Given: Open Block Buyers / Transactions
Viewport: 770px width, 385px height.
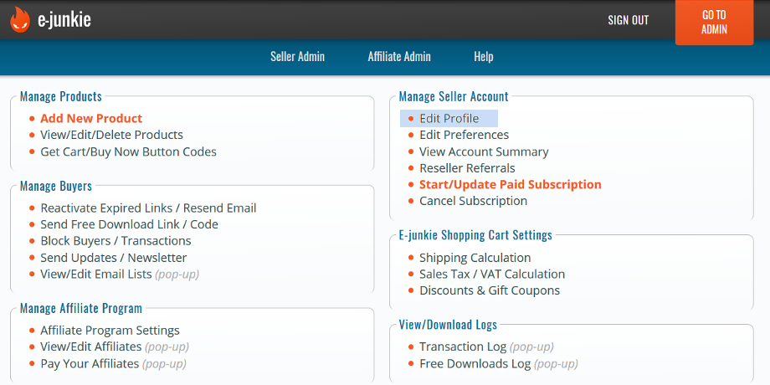Looking at the screenshot, I should pyautogui.click(x=116, y=241).
